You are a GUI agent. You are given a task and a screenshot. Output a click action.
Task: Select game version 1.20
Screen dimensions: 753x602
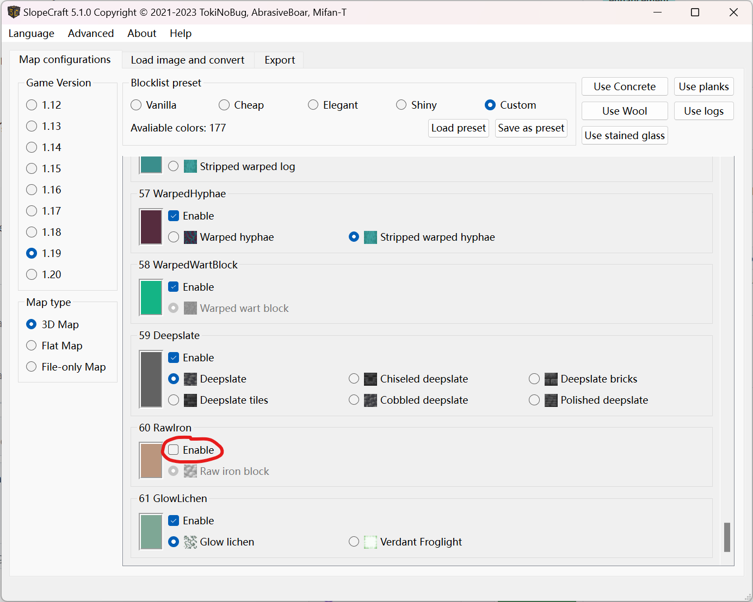point(31,274)
